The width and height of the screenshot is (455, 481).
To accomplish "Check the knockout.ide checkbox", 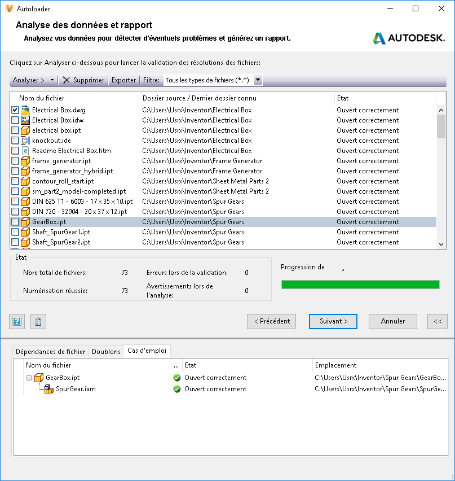I will 15,140.
